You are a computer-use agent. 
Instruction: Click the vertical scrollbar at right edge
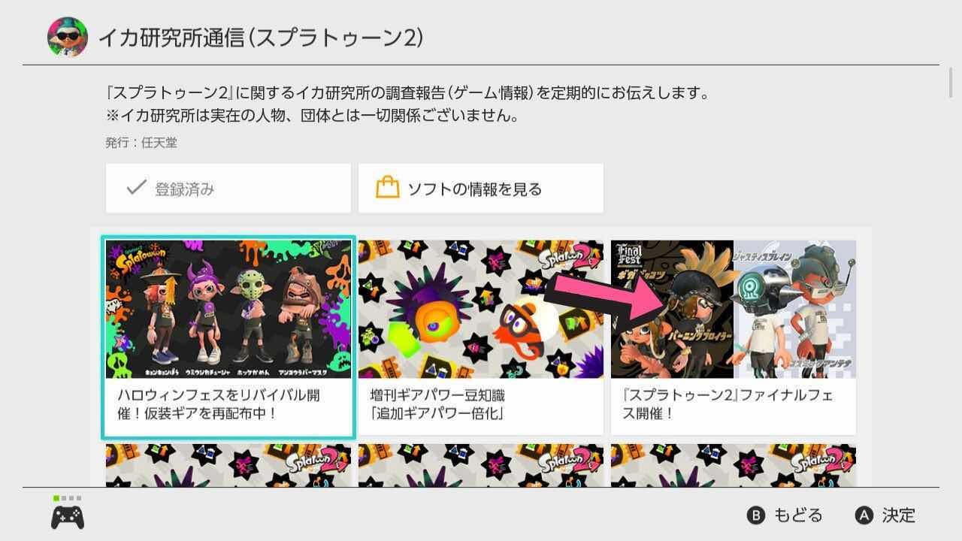tap(951, 81)
